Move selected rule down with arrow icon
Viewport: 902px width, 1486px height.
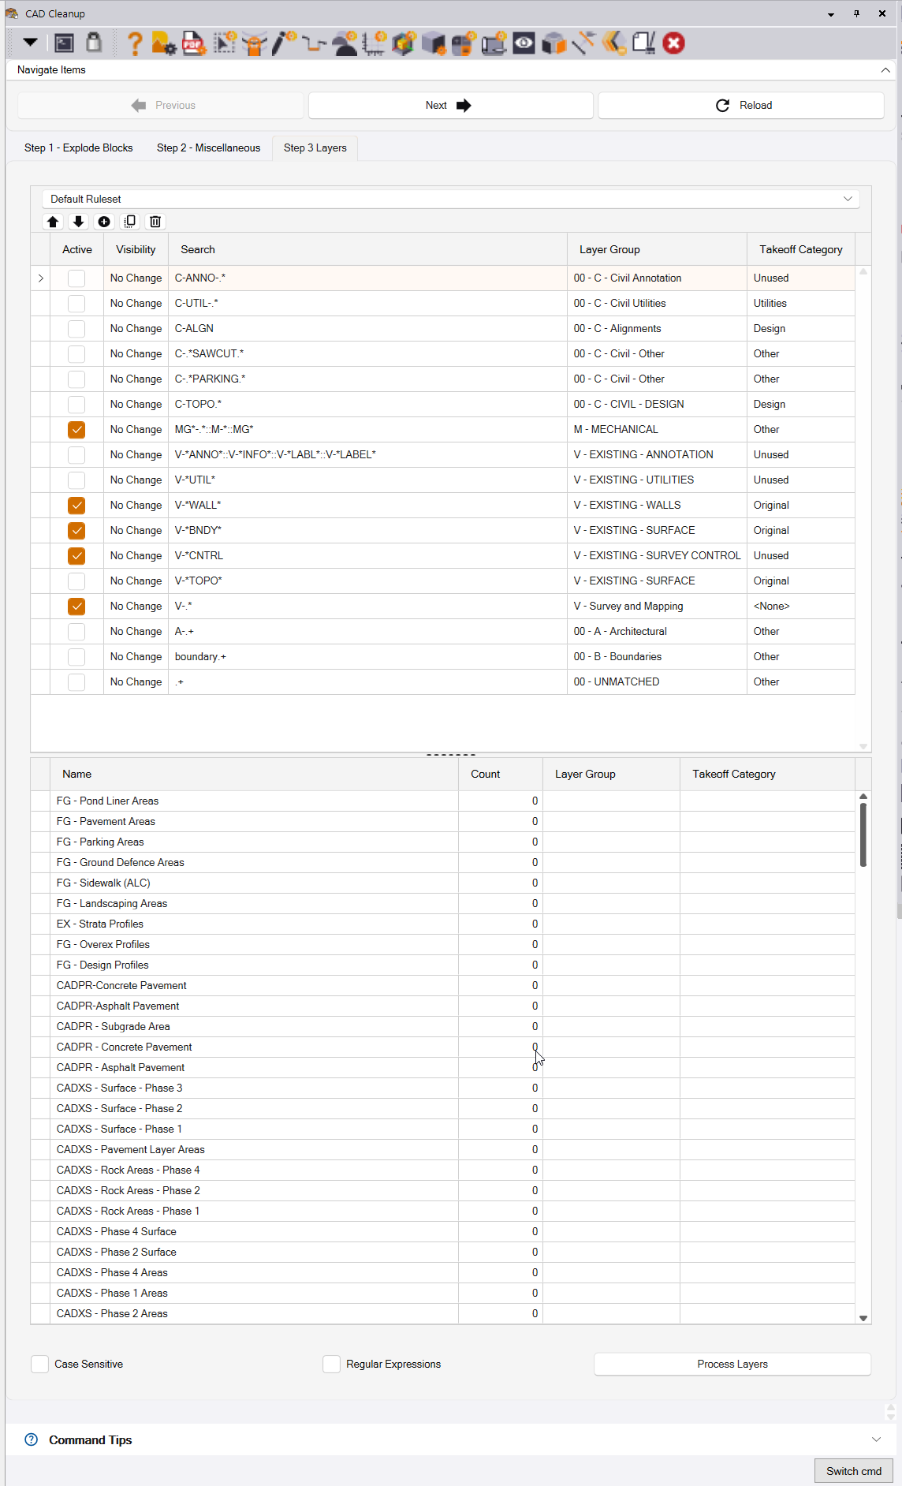(x=78, y=222)
